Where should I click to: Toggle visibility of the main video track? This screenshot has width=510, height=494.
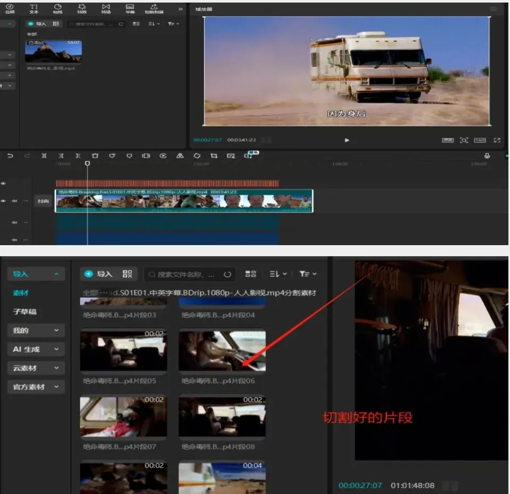tap(3, 201)
